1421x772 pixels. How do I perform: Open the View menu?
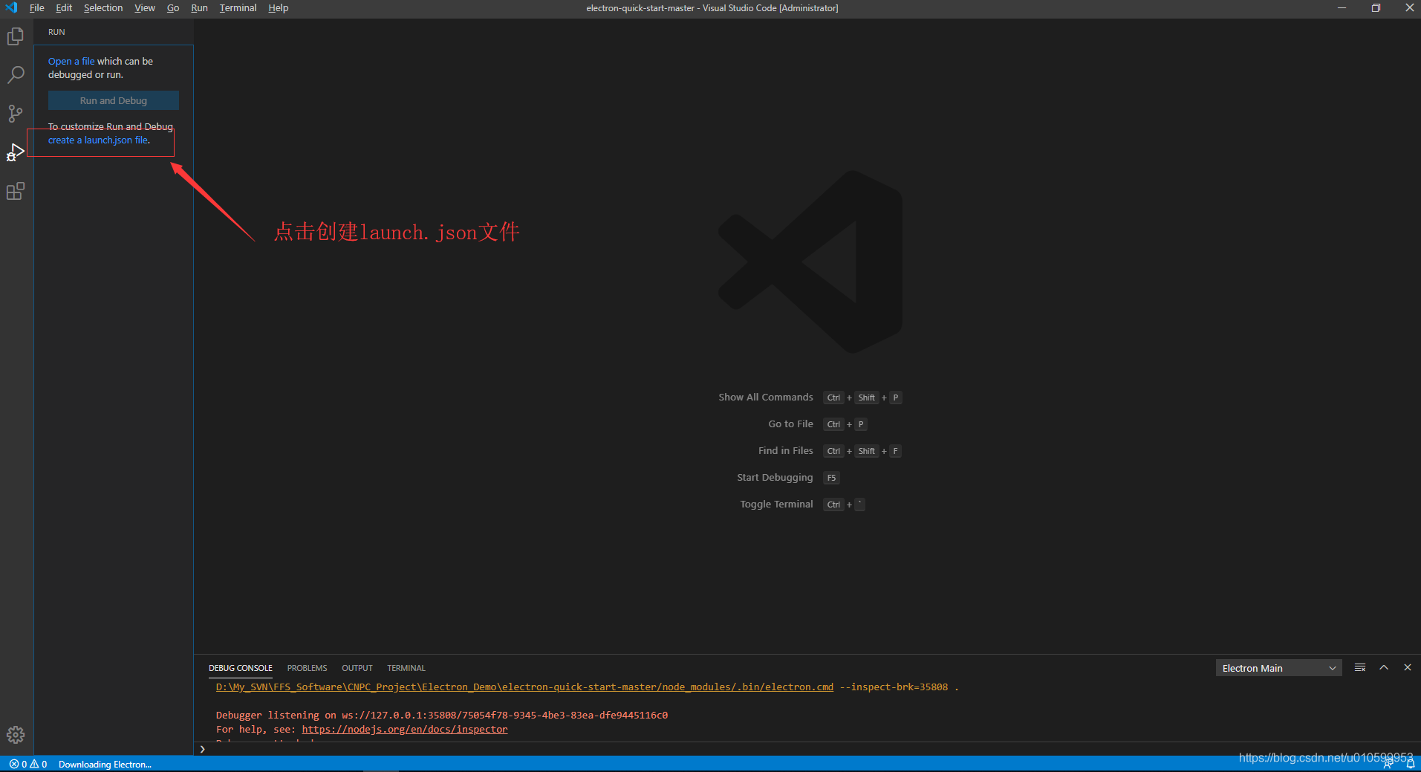coord(145,7)
